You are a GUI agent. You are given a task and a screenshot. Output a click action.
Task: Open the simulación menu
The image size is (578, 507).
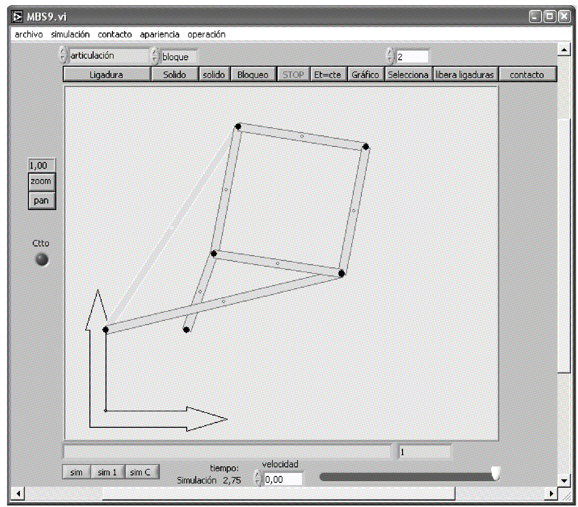point(70,34)
